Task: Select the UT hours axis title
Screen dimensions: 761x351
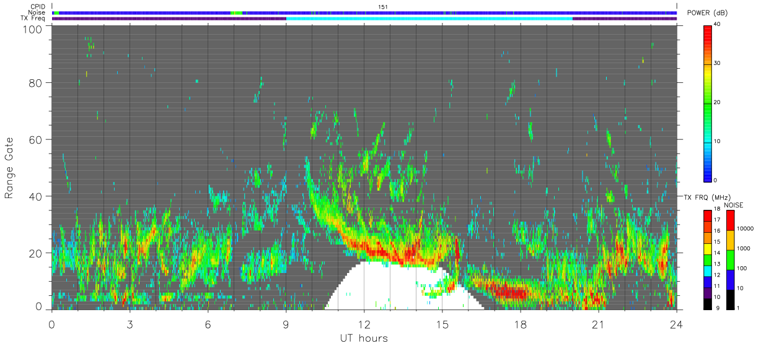Action: coord(364,338)
